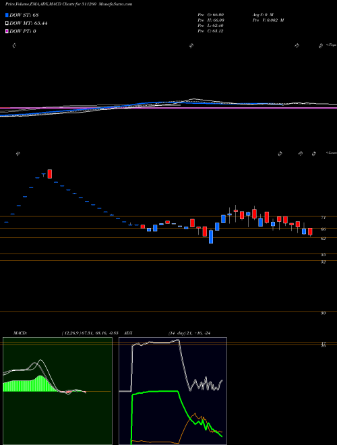Select the 'DOW MT: 63.44' legend label

point(28,24)
